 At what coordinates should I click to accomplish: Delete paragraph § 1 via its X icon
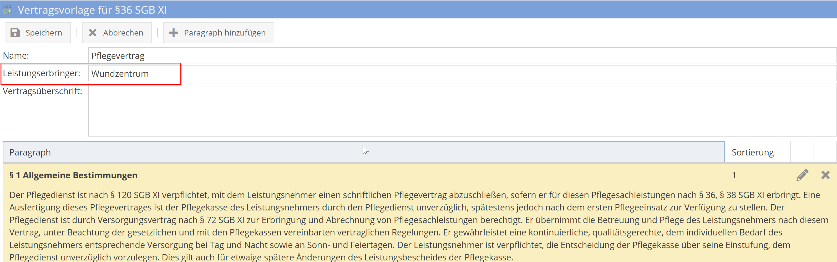click(826, 175)
